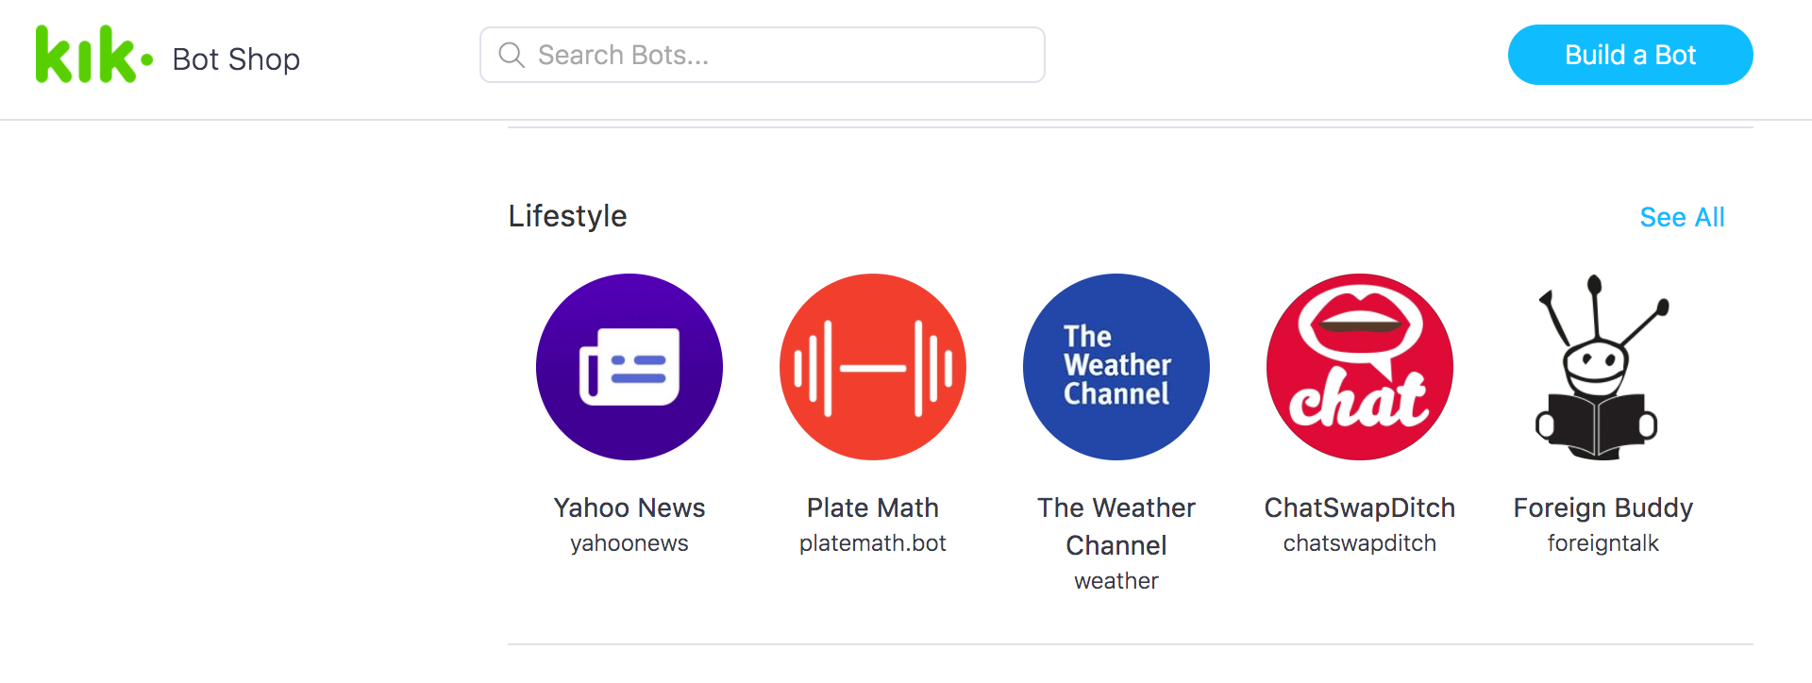Open See All for Lifestyle bots
Screen dimensions: 1812x683
(1682, 217)
